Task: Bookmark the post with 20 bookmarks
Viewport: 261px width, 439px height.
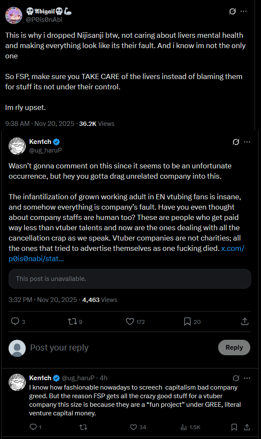Action: pyautogui.click(x=187, y=321)
